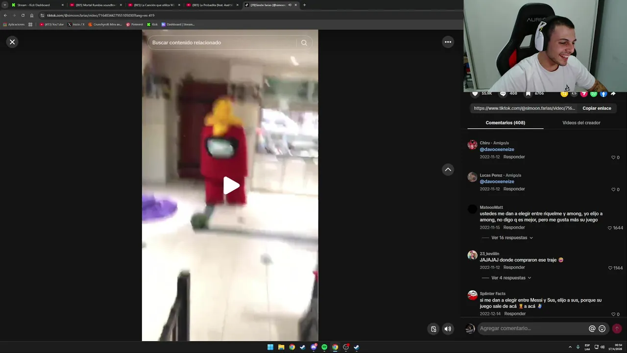This screenshot has height=353, width=627.
Task: Click the search magnifier icon
Action: click(304, 43)
